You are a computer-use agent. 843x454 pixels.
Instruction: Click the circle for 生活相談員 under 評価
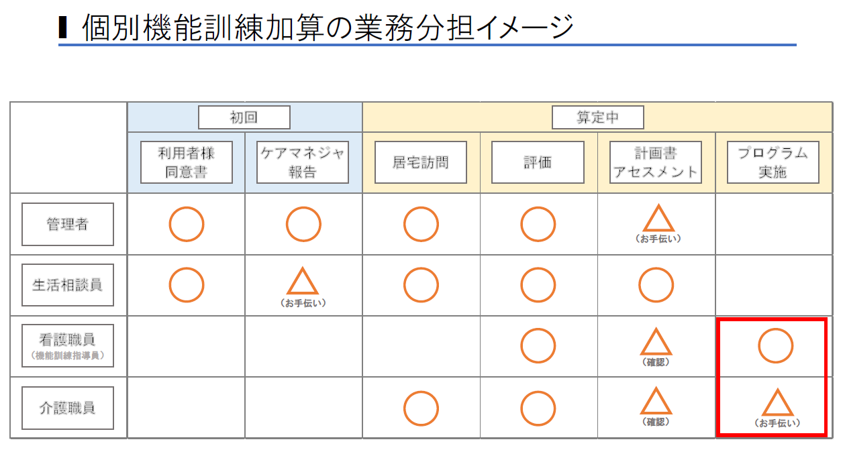[x=538, y=285]
